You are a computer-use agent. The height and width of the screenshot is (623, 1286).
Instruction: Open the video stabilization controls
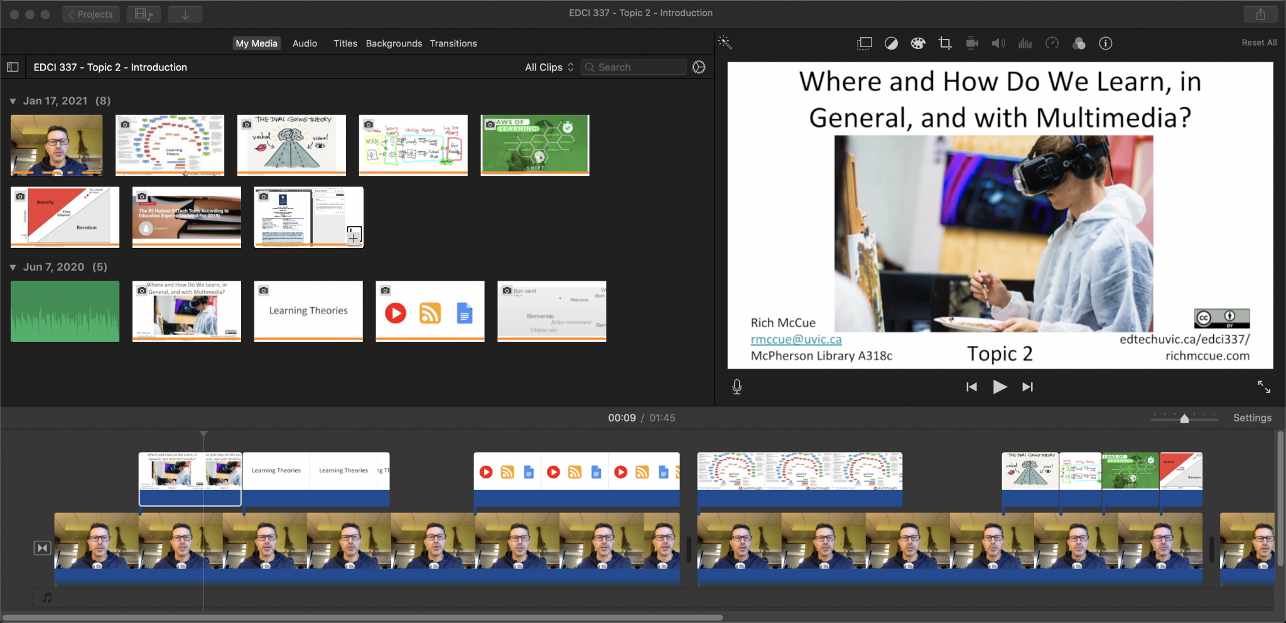click(971, 43)
